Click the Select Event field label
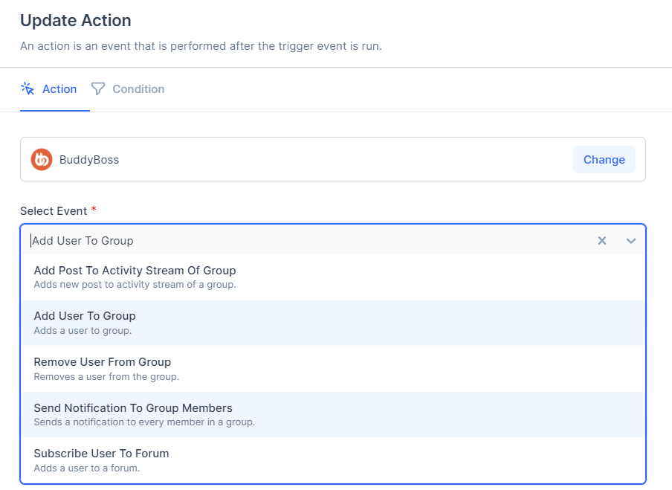This screenshot has width=672, height=490. pos(54,211)
